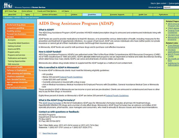Image resolution: width=179 pixels, height=138 pixels.
Task: Open Program policy item
Action: coord(20,52)
